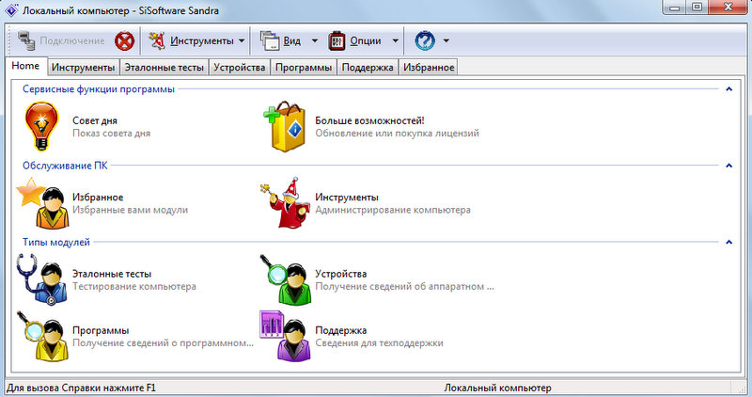Click the window resize grip corner

pyautogui.click(x=743, y=389)
